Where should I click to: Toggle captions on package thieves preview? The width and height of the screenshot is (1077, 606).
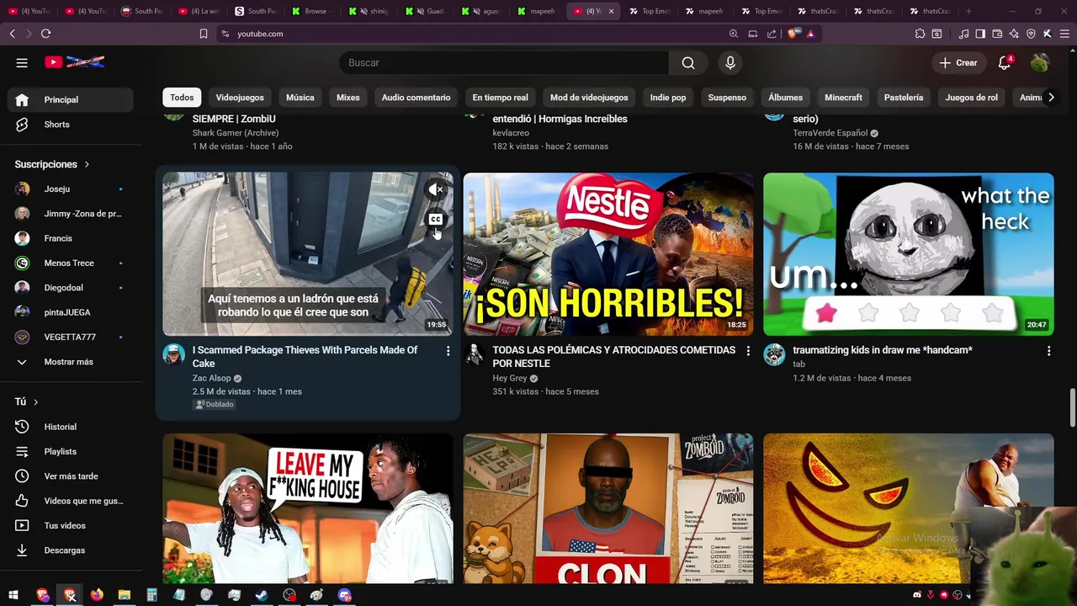point(435,220)
